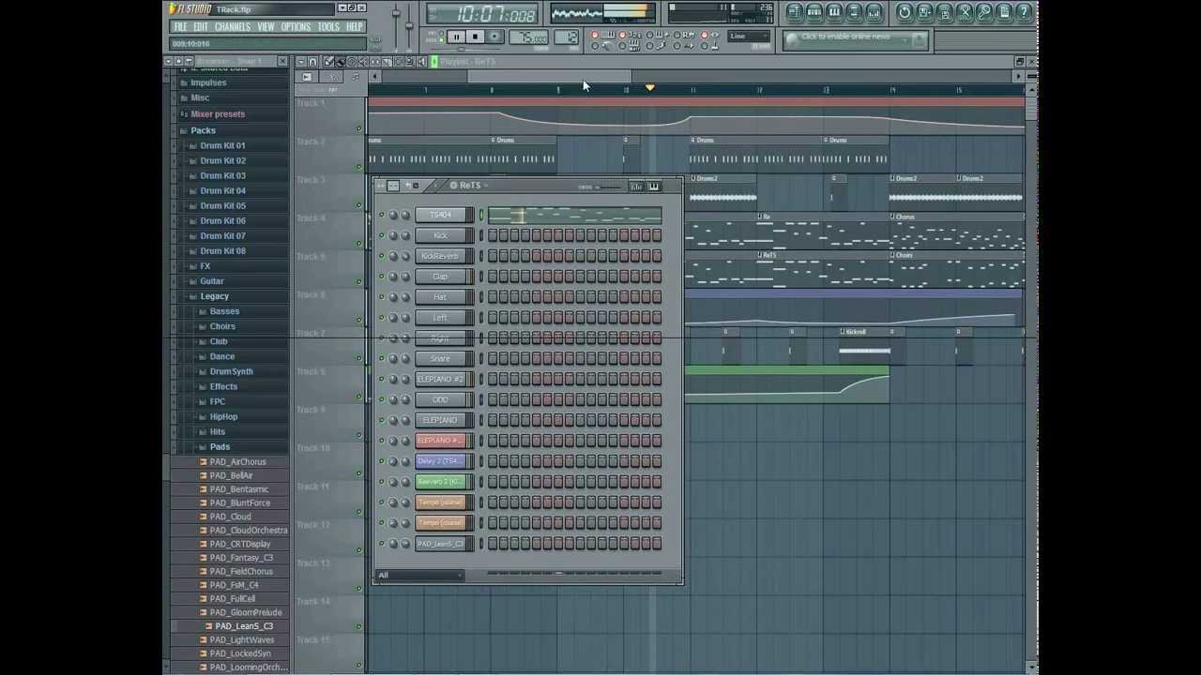This screenshot has width=1201, height=675.
Task: Open the step sequencer window from top toolbar
Action: [813, 12]
